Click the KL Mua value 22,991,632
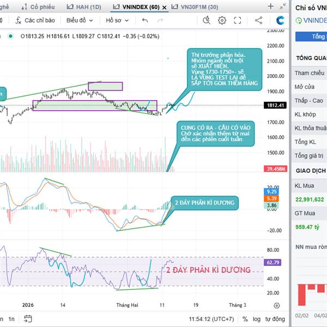 (310, 199)
